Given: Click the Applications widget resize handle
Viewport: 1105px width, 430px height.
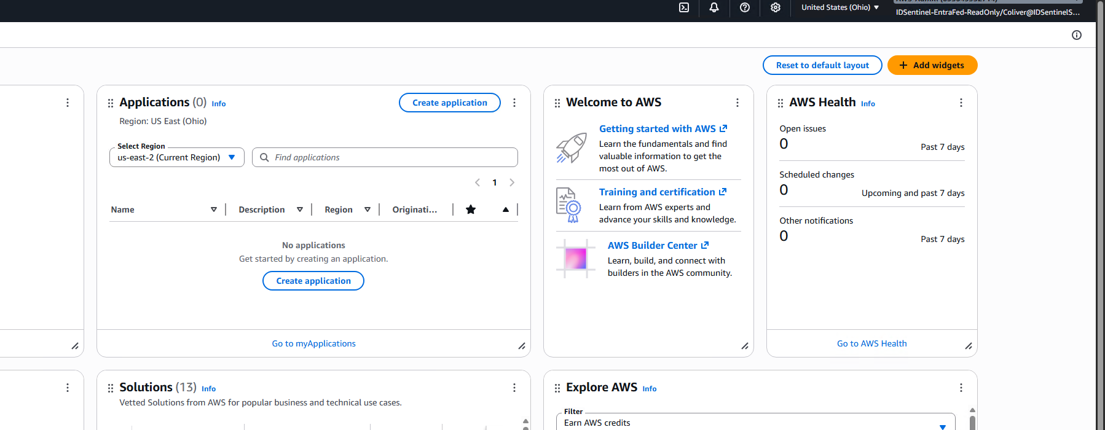Looking at the screenshot, I should [x=522, y=346].
